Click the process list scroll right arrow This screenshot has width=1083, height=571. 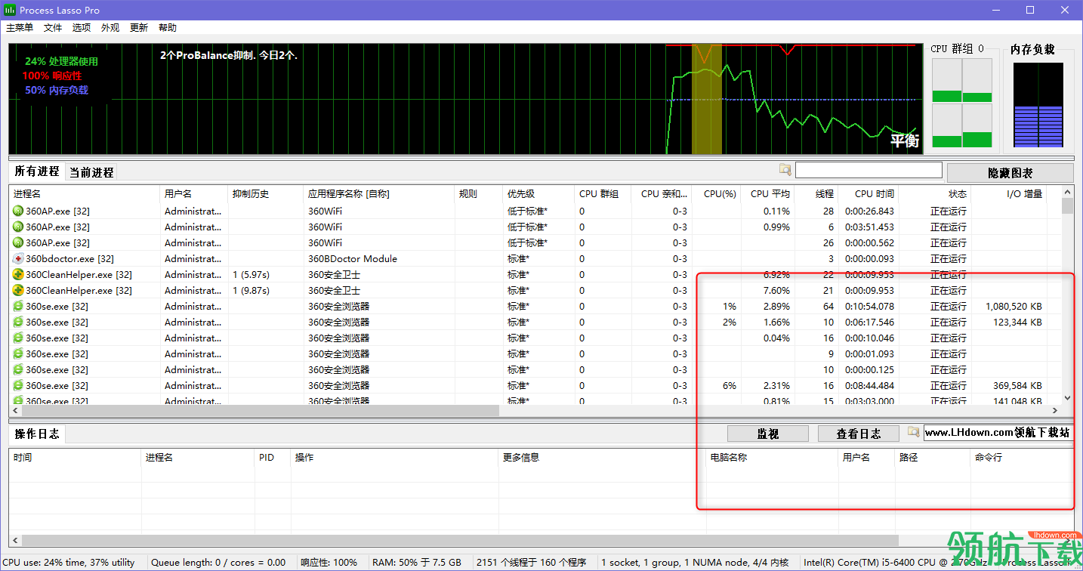point(1055,411)
